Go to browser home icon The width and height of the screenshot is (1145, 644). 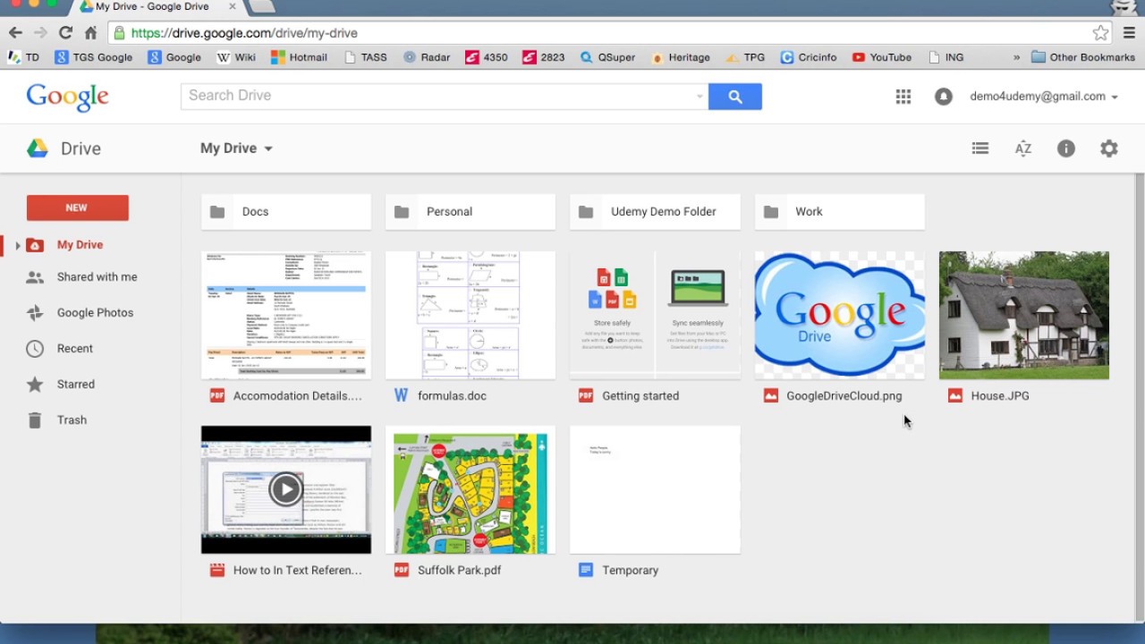tap(90, 32)
